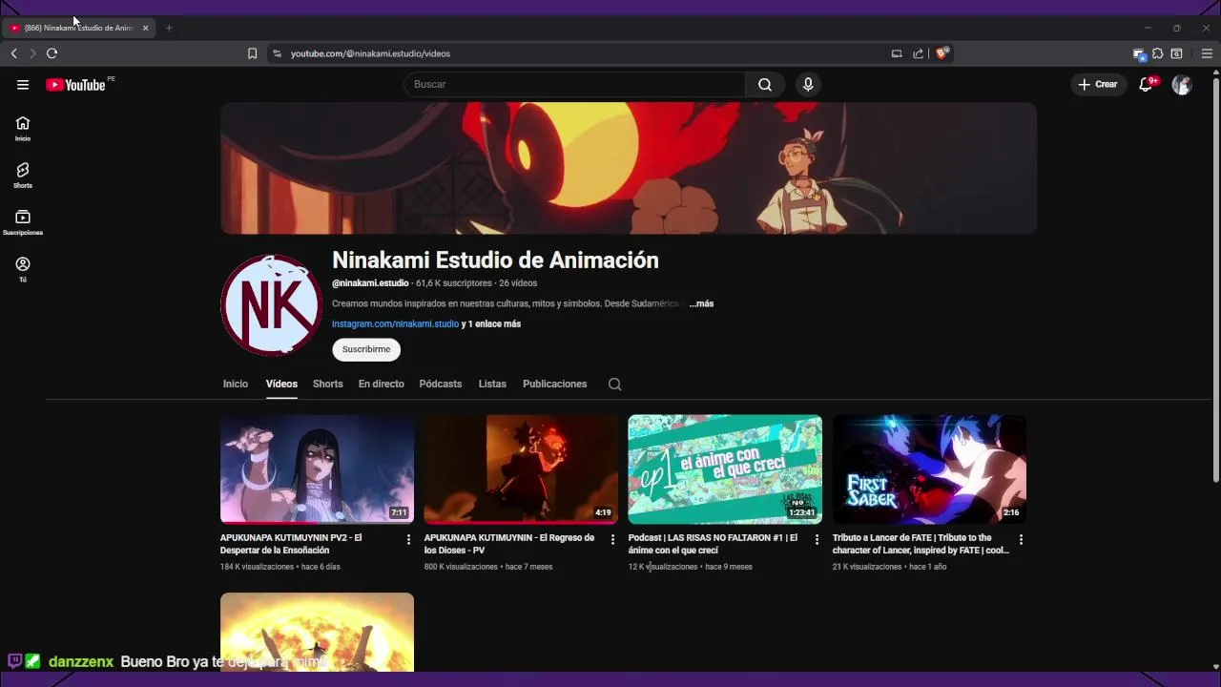Open APUKUNAPA KUTIMUYNIN PV2 video thumbnail

[317, 469]
